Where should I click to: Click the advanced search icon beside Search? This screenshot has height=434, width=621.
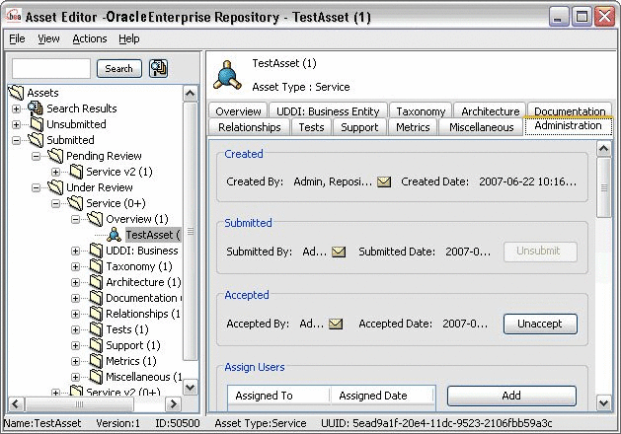click(x=158, y=68)
